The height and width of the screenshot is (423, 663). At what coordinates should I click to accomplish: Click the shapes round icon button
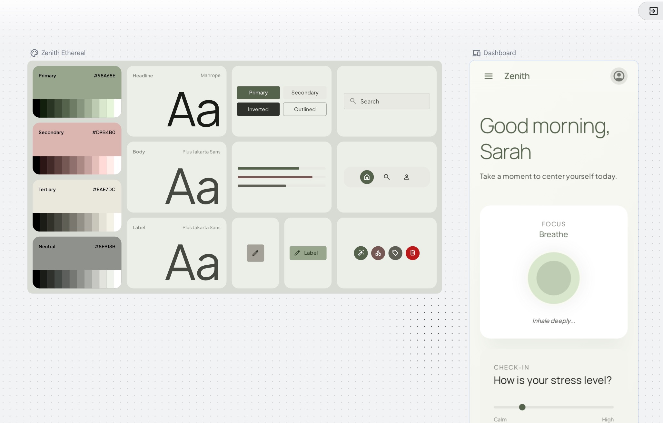pos(378,253)
